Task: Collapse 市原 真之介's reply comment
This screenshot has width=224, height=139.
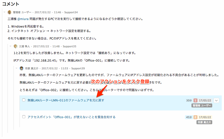Action: click(x=17, y=68)
